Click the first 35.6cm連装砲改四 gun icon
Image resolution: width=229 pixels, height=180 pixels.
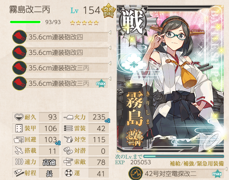pos(19,37)
